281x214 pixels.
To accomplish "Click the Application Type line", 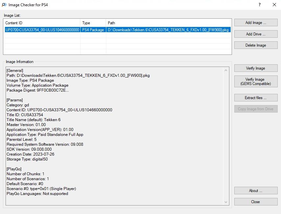I will [x=45, y=135].
